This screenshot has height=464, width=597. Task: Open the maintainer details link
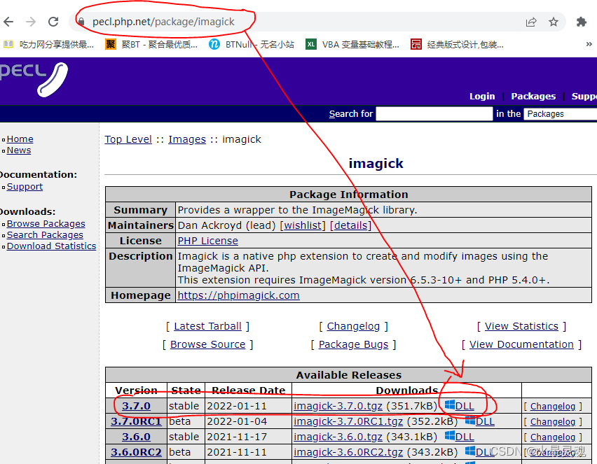point(350,225)
